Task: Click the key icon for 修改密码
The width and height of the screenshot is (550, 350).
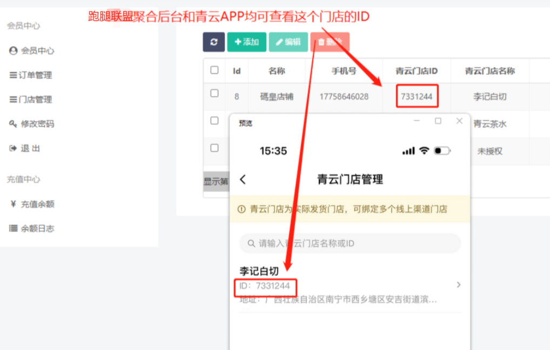Action: pos(13,124)
